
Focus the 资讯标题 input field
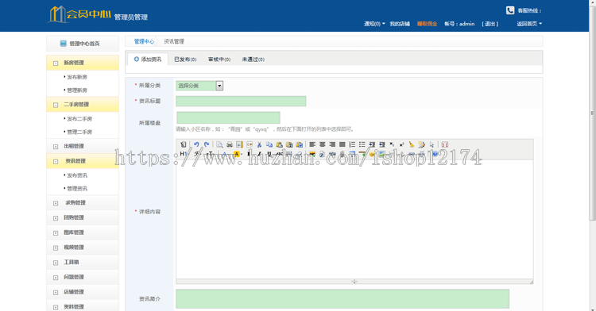241,101
